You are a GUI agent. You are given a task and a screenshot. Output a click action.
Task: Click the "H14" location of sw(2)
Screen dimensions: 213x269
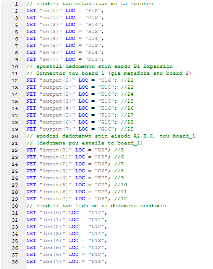93,25
